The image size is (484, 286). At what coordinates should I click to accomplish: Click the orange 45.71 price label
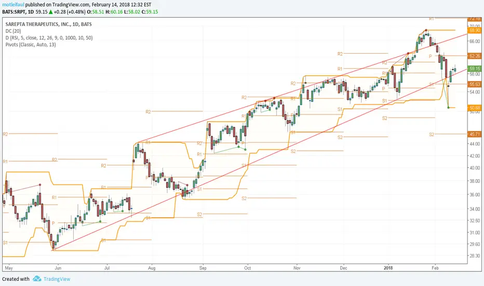pos(475,134)
